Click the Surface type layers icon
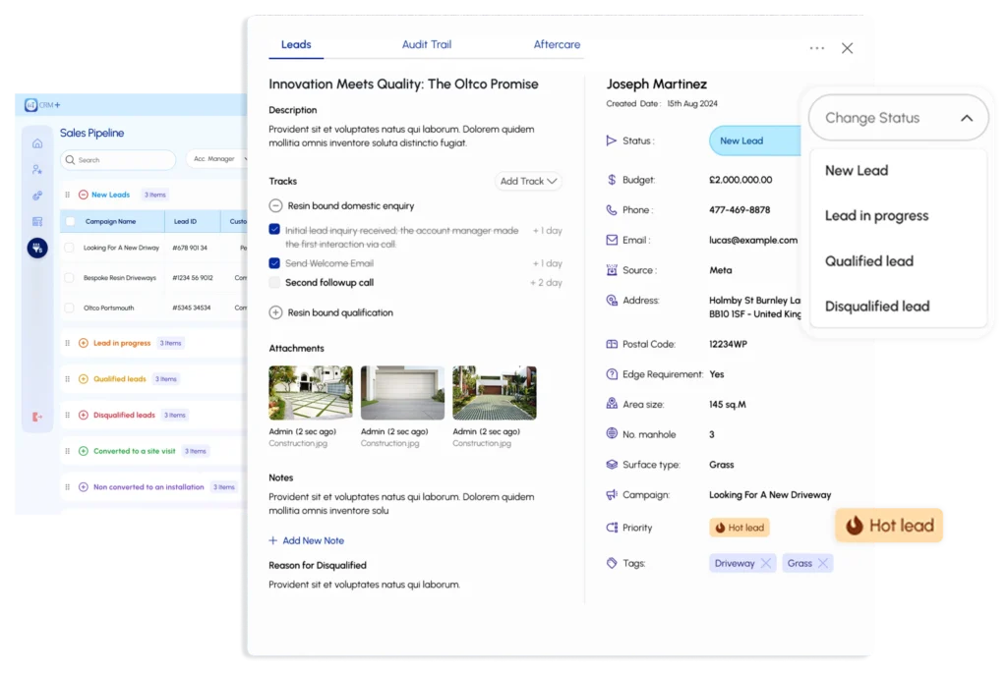Screen dimensions: 1007x673 612,465
